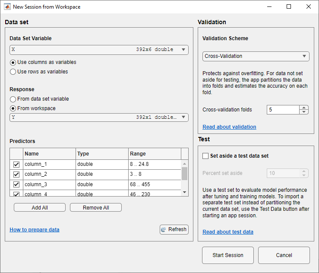
Task: Select 'Use rows as variables' option
Action: pos(13,72)
